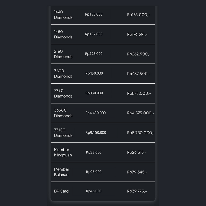Select the Member Mingguan item
Screen dimensions: 206x206
[x=63, y=152]
